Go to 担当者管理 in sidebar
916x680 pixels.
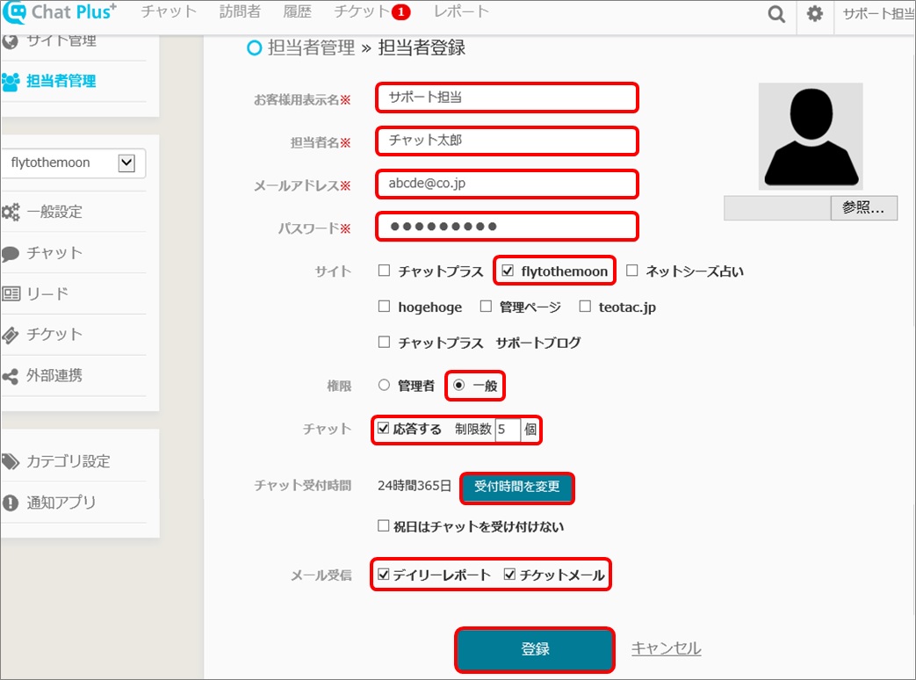[61, 81]
